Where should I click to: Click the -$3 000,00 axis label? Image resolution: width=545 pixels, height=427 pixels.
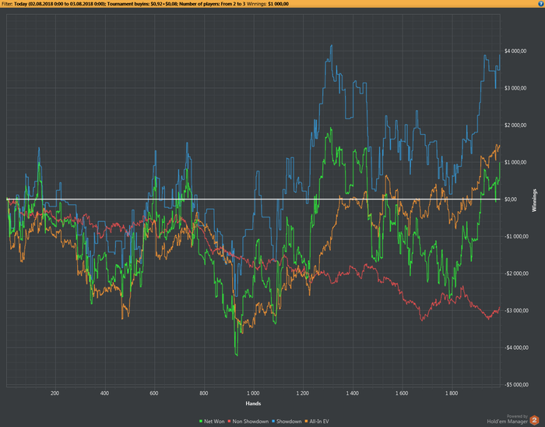pos(515,311)
